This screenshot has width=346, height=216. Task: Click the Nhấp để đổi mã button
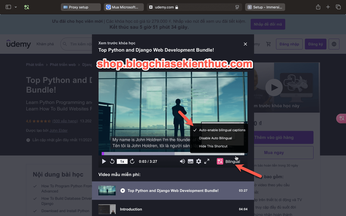pyautogui.click(x=268, y=24)
